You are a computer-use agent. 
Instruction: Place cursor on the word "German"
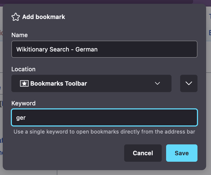pyautogui.click(x=87, y=49)
